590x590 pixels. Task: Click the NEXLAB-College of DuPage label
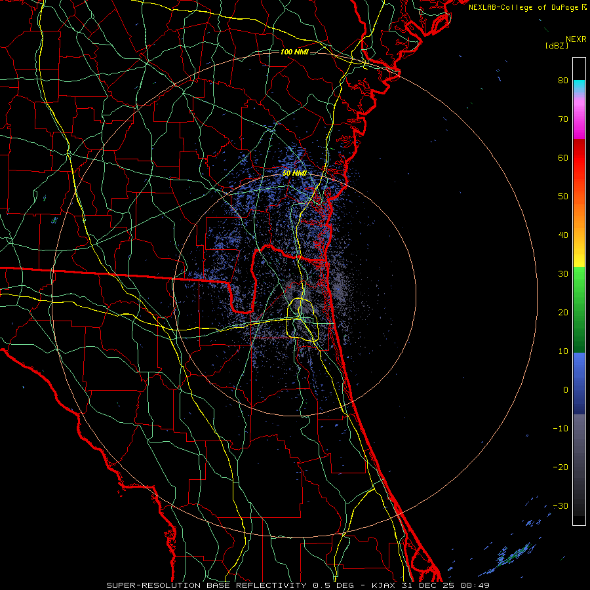528,7
